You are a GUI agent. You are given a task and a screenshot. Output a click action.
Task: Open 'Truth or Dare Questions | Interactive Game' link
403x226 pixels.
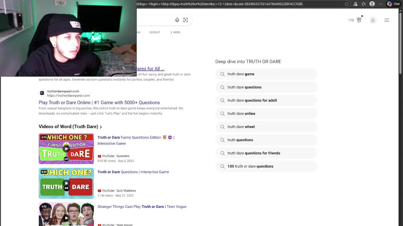tap(133, 172)
